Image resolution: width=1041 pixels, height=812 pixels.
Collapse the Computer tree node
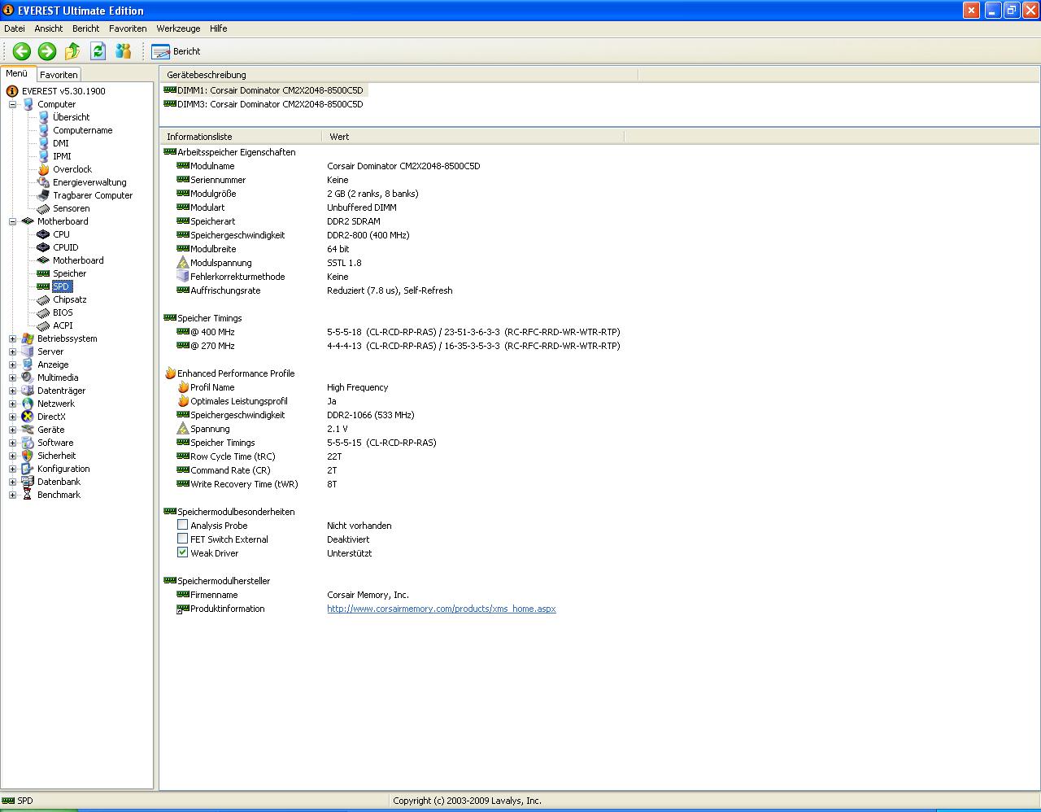pos(13,104)
